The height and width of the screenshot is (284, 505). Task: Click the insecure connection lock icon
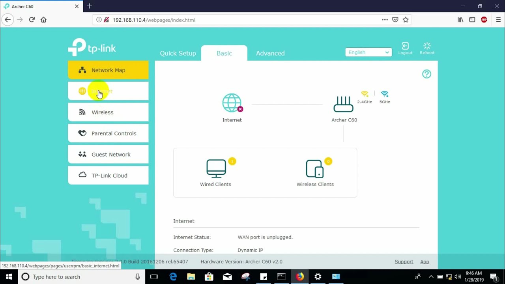pyautogui.click(x=106, y=20)
